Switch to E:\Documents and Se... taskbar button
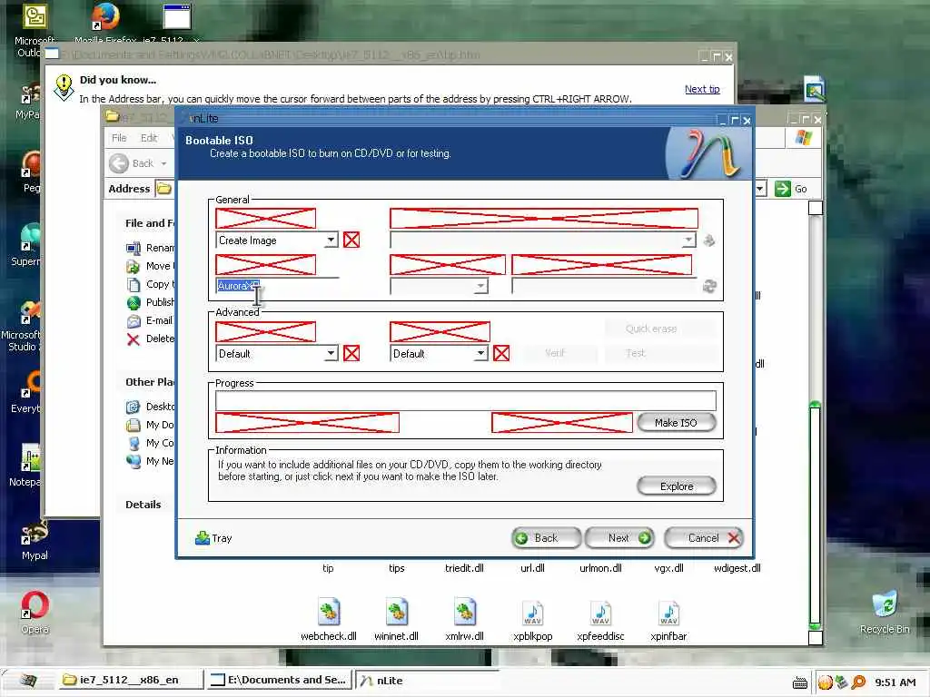The image size is (930, 697). 279,681
